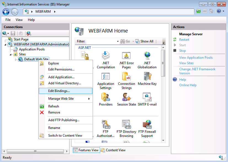
Task: Open the File menu
Action: [8, 20]
